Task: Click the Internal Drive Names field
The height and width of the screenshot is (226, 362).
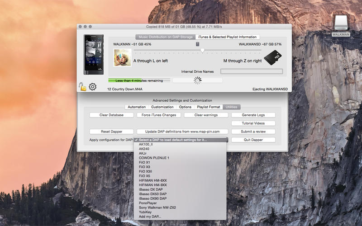Action: click(x=252, y=71)
